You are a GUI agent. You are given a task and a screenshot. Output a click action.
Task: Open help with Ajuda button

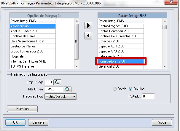[162, 122]
